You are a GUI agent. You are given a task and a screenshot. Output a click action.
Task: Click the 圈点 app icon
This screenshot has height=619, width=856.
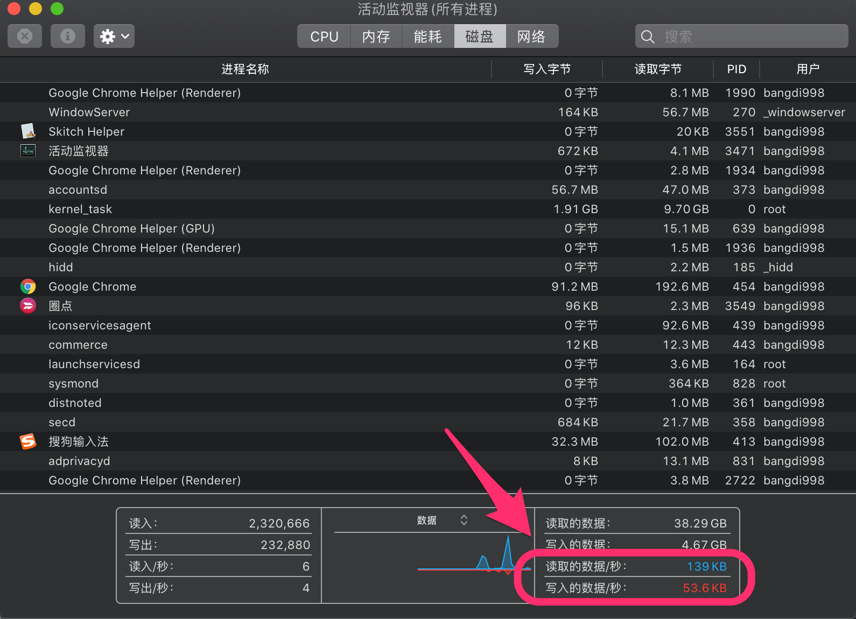[x=28, y=306]
